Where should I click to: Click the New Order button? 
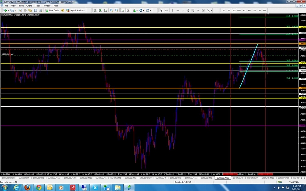pyautogui.click(x=52, y=10)
